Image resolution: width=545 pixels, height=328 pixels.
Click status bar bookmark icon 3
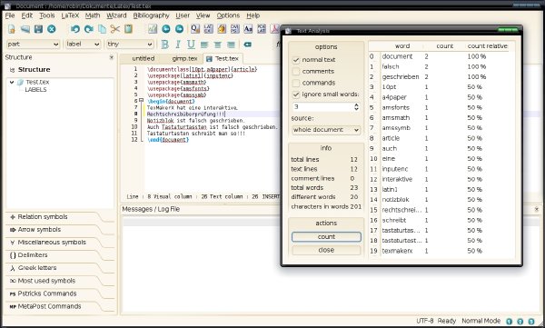[x=531, y=322]
